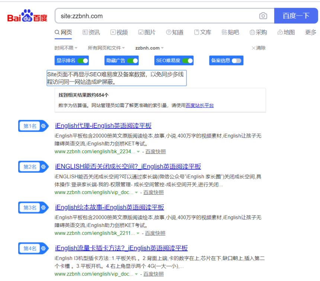Click the Baidu logo

(27, 16)
